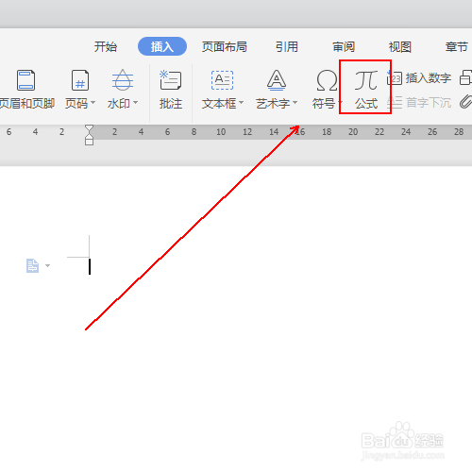Click the attachment paperclip icon
The image size is (472, 472).
tap(466, 102)
